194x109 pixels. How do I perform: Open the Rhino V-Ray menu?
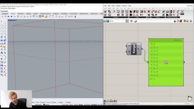[61, 5]
